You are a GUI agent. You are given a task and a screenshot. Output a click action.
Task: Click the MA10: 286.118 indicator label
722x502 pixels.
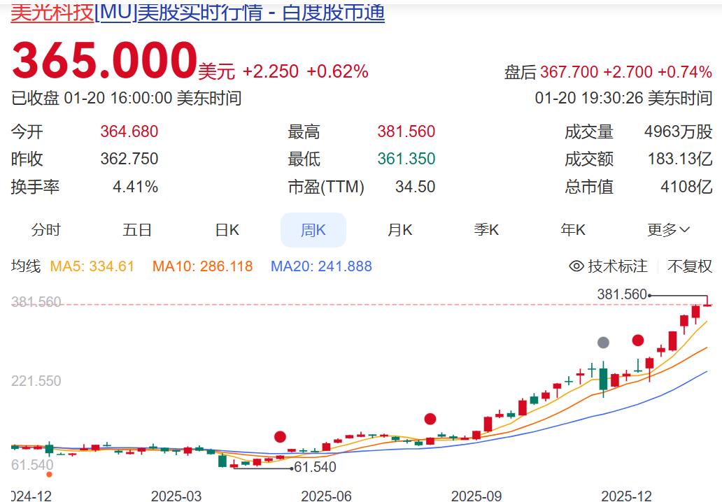point(203,266)
